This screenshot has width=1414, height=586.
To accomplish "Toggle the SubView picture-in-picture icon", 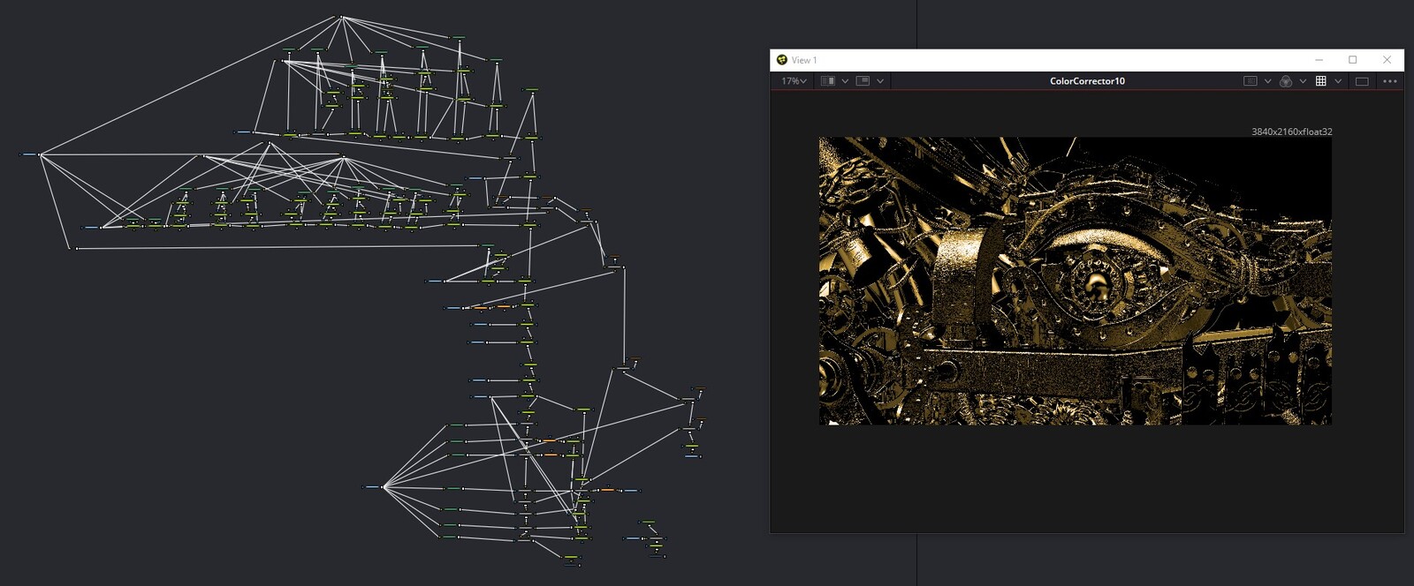I will point(863,81).
